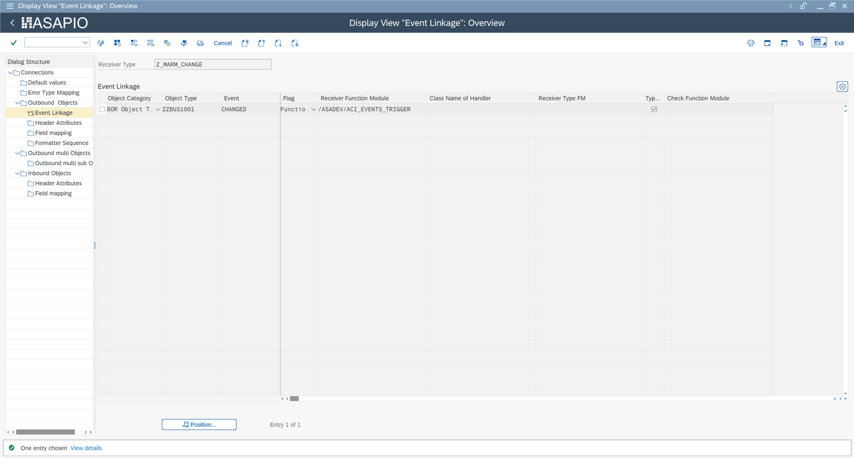This screenshot has height=458, width=854.
Task: Collapse the Outbound multi Objects node
Action: [x=17, y=153]
